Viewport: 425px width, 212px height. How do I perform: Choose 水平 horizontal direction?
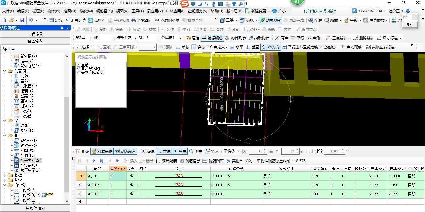pyautogui.click(x=236, y=47)
